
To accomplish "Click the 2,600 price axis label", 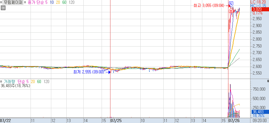I will [x=257, y=66].
